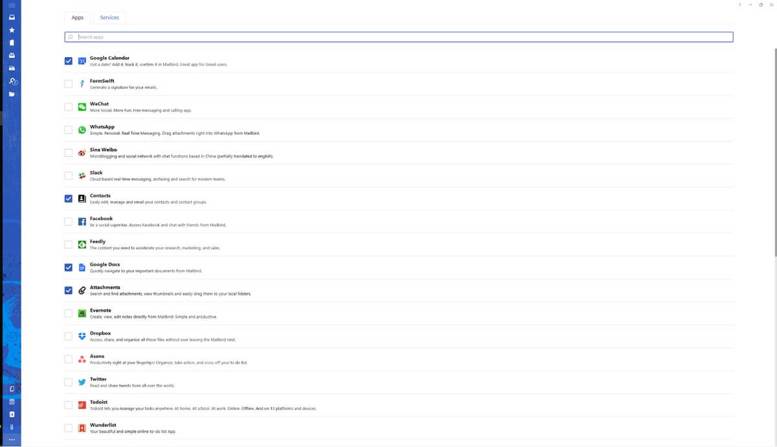777x447 pixels.
Task: Click the FormSwift app icon
Action: pos(82,84)
